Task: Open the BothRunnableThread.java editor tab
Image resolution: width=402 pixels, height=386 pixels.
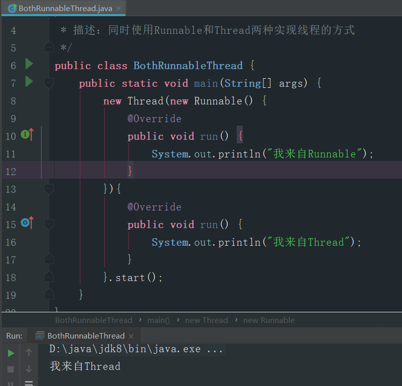Action: pos(63,9)
